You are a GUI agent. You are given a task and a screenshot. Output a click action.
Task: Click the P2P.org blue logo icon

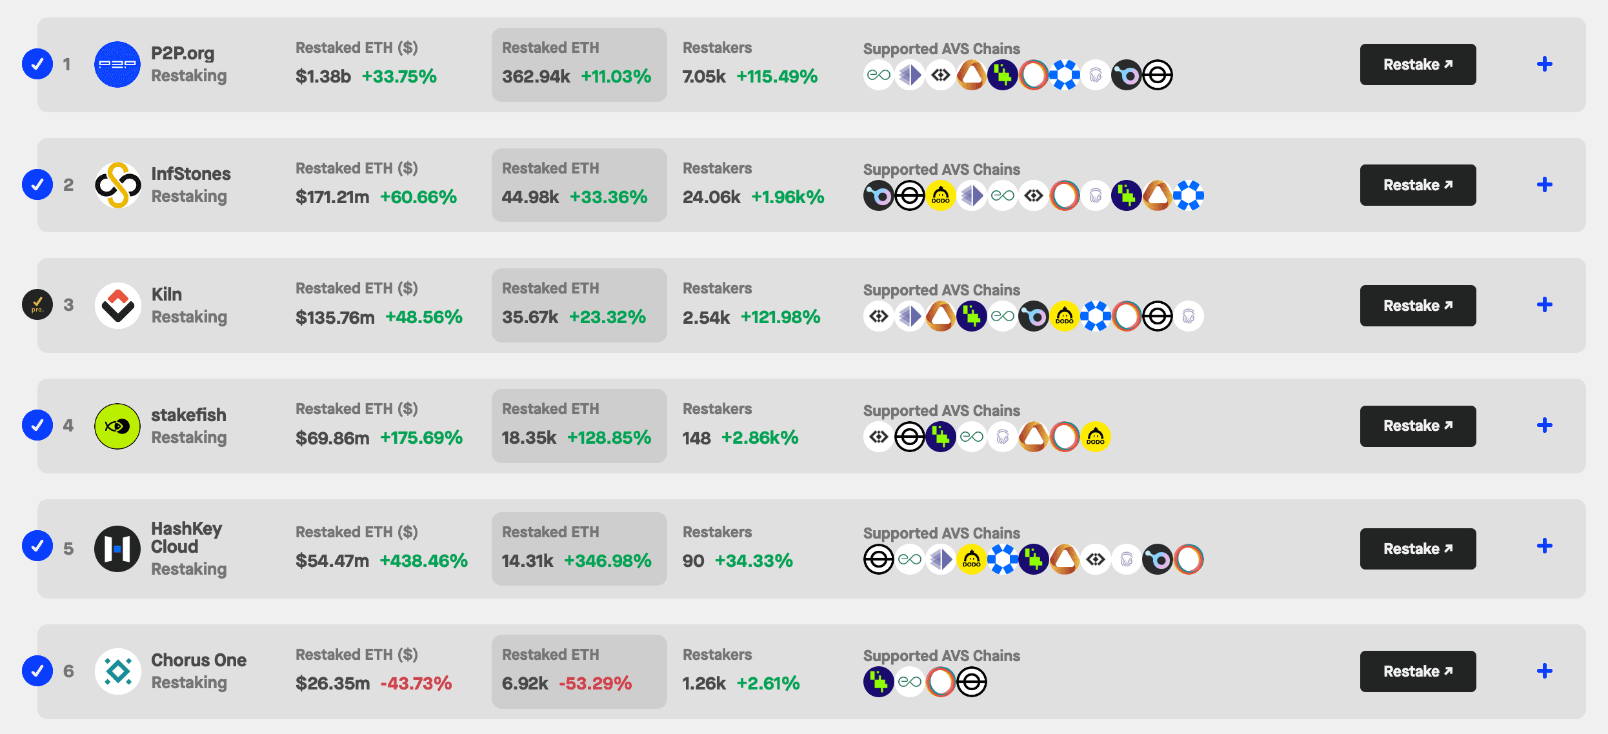click(117, 64)
